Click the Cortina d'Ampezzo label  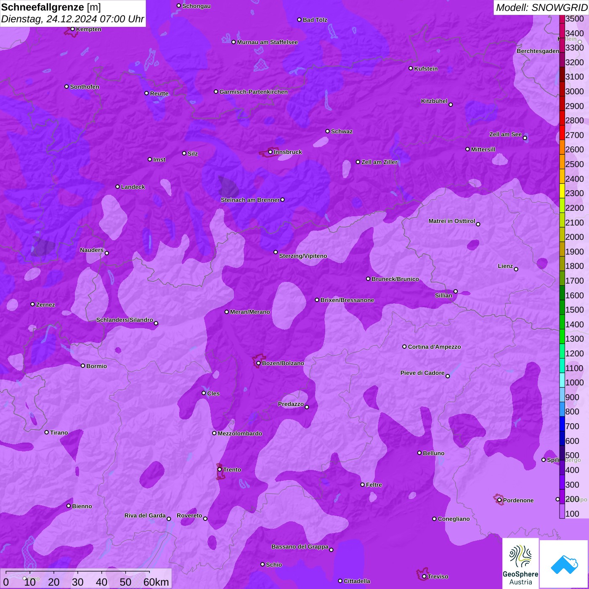pyautogui.click(x=435, y=347)
